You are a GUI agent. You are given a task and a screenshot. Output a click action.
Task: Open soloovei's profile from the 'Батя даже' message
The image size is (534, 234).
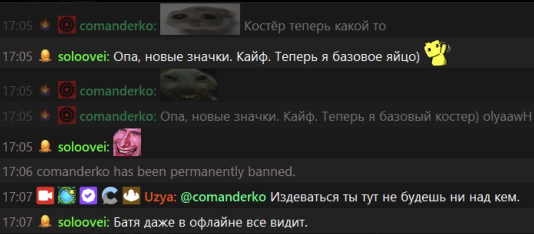coord(82,223)
